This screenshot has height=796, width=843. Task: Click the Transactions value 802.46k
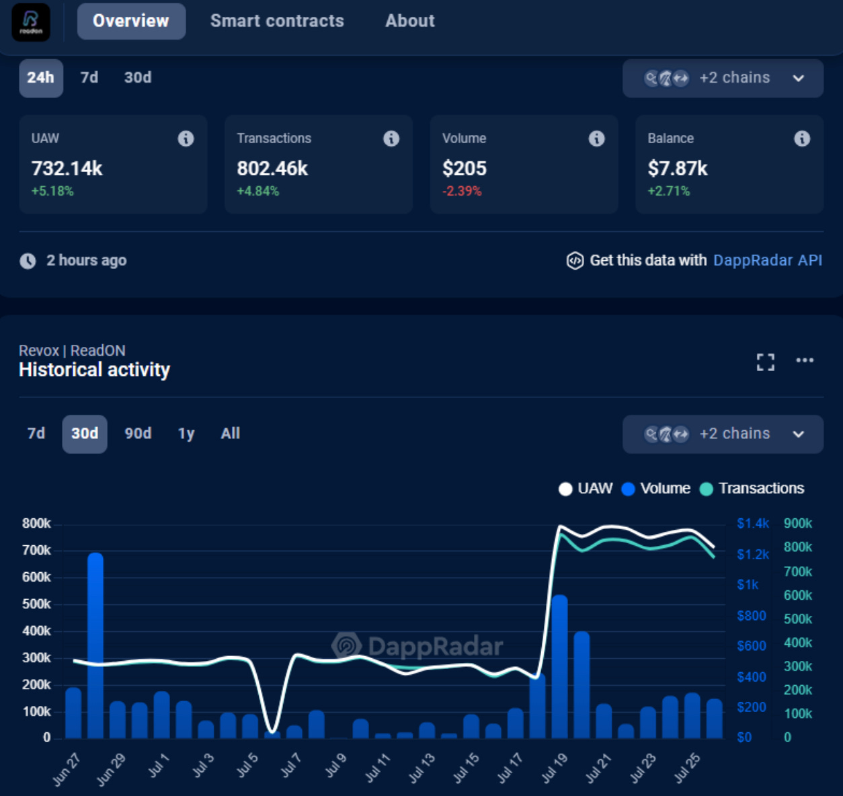272,169
